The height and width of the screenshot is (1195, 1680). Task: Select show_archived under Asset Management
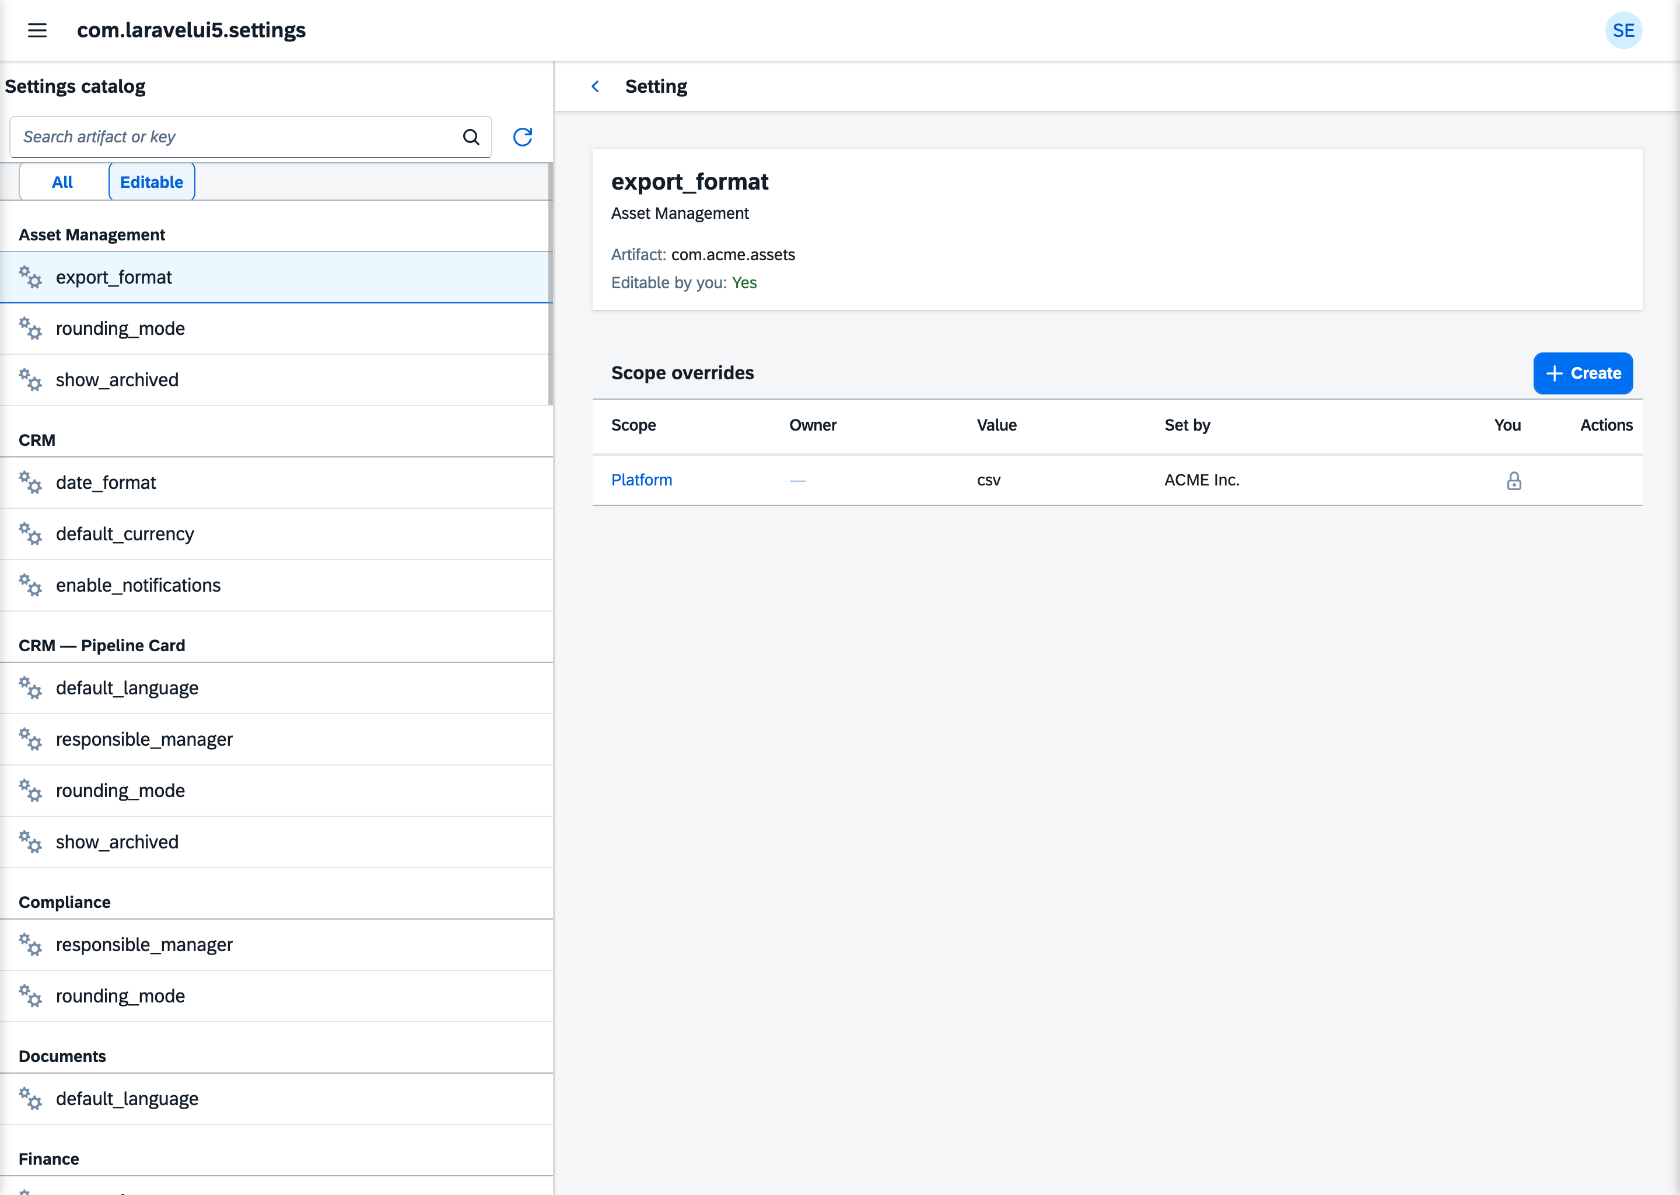click(276, 380)
